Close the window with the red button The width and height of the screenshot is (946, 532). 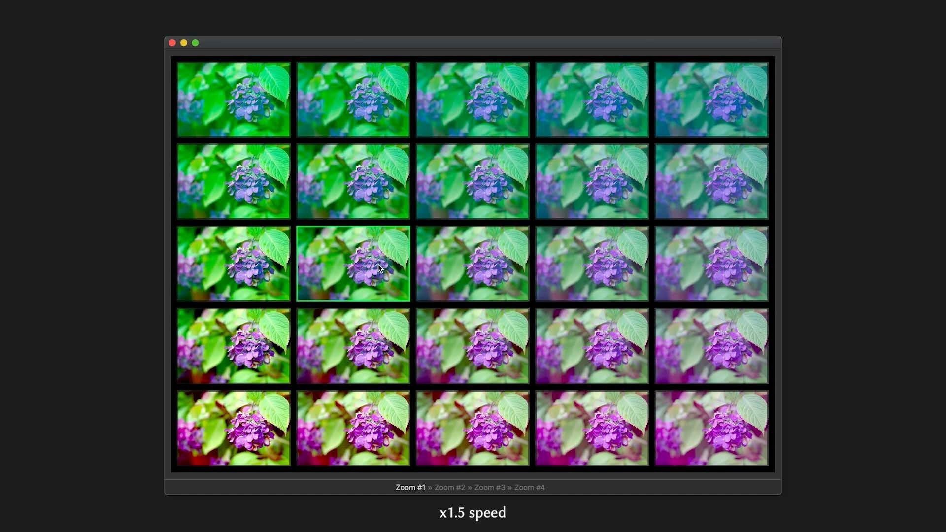point(172,43)
